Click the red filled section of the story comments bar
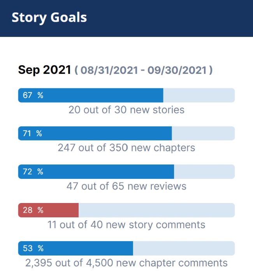 click(62, 210)
